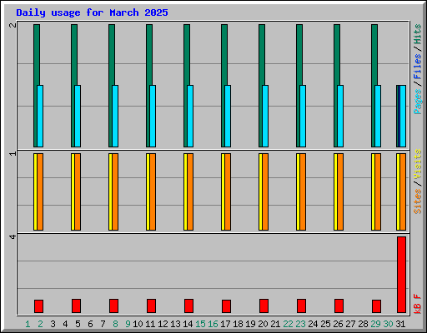Click day number 12 on the x-axis
Screen dimensions: 427x333
[163, 324]
